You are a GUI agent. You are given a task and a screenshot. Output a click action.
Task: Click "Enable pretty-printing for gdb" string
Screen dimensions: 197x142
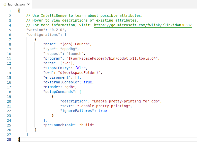tap(126, 101)
